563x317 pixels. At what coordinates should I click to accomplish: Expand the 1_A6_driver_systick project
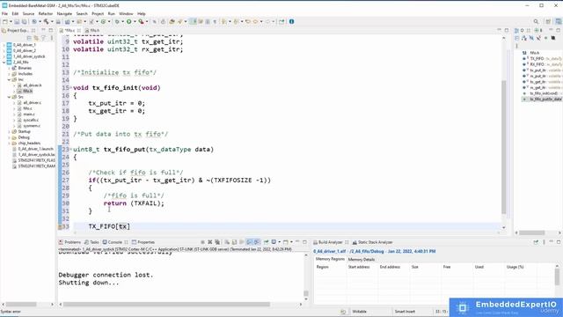coord(4,56)
